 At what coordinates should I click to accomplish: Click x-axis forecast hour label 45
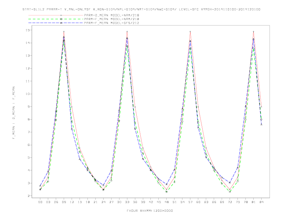[159, 202]
